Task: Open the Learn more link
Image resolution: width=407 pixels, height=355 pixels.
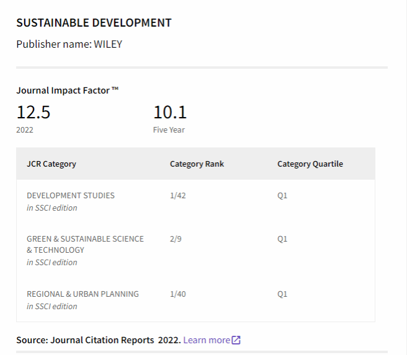Action: (207, 340)
